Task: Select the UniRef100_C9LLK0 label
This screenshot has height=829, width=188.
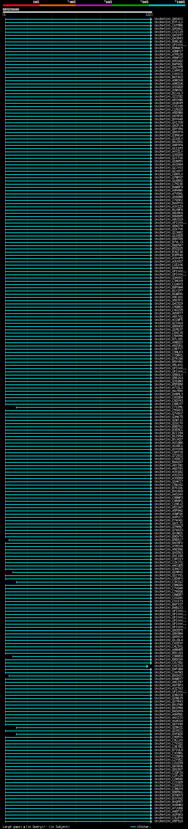Action: click(169, 740)
